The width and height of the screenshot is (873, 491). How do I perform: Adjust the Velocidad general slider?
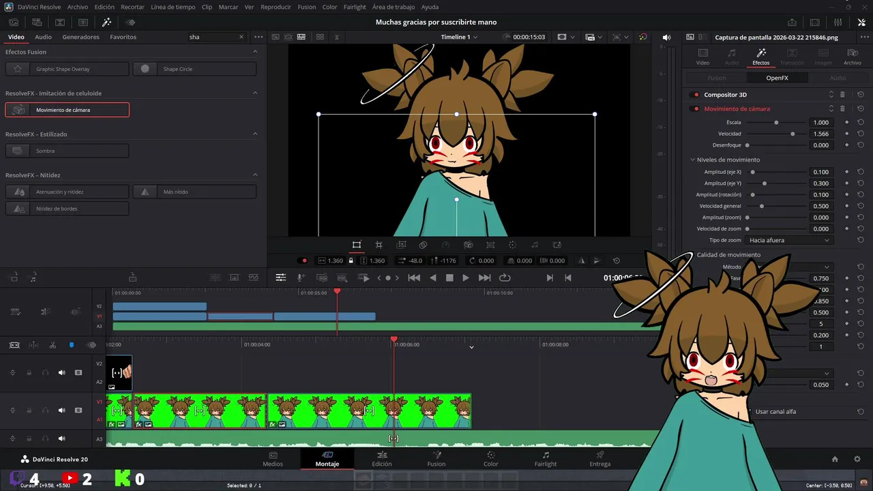click(761, 206)
